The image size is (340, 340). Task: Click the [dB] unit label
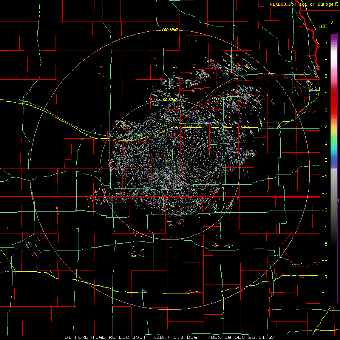pyautogui.click(x=323, y=26)
